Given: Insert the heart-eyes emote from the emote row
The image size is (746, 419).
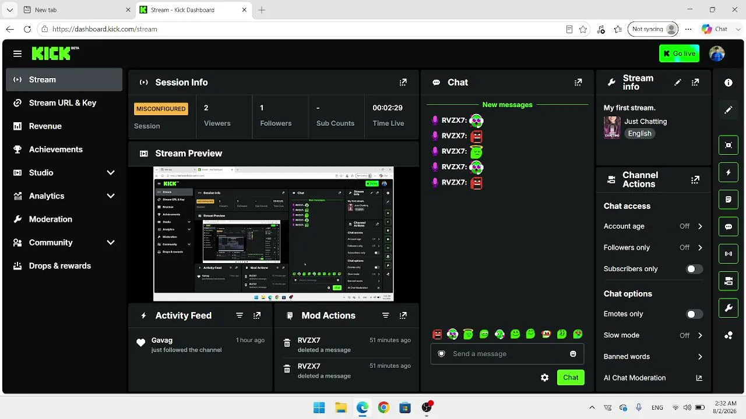Looking at the screenshot, I should [x=578, y=334].
